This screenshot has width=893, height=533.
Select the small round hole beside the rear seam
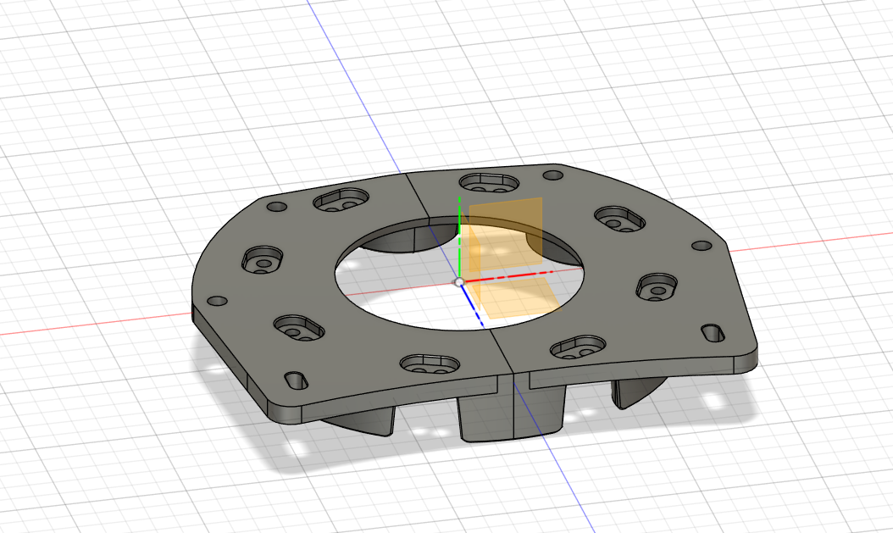(x=552, y=175)
